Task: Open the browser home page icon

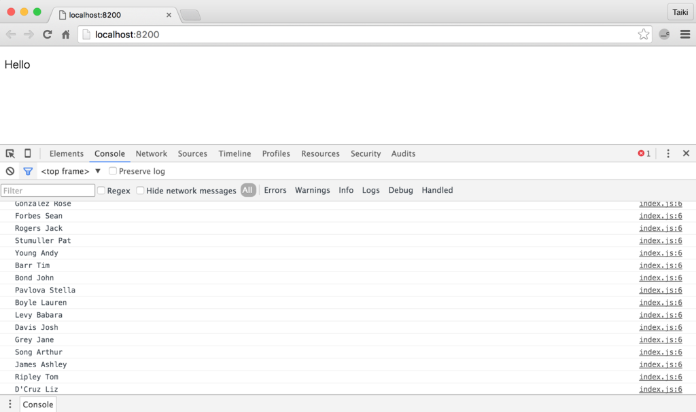Action: pos(66,35)
